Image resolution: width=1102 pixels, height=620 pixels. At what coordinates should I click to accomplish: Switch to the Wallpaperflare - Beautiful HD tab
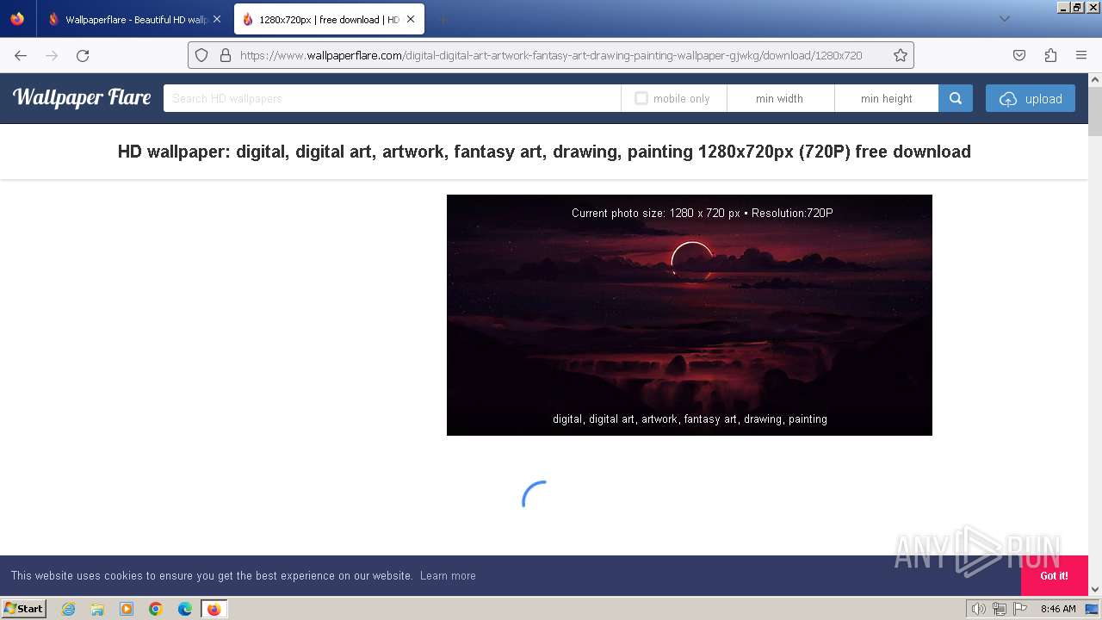pyautogui.click(x=134, y=19)
